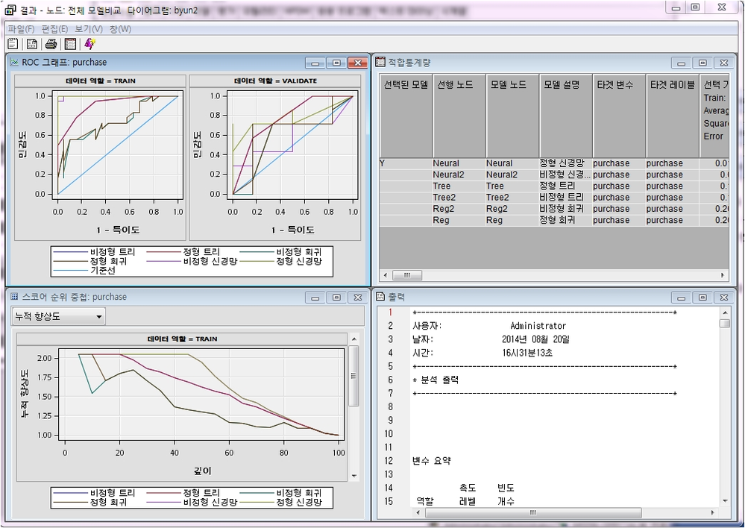The image size is (745, 528).
Task: Click the graph wizard toolbar icon
Action: 89,45
